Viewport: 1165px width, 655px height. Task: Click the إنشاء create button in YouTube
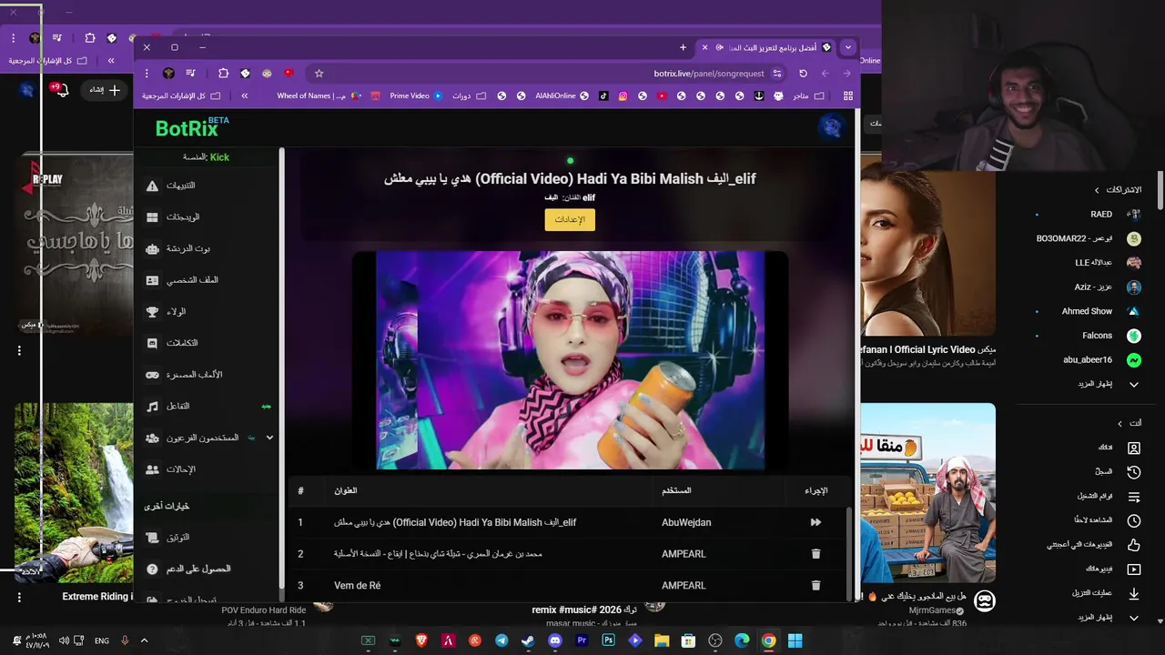(x=106, y=90)
